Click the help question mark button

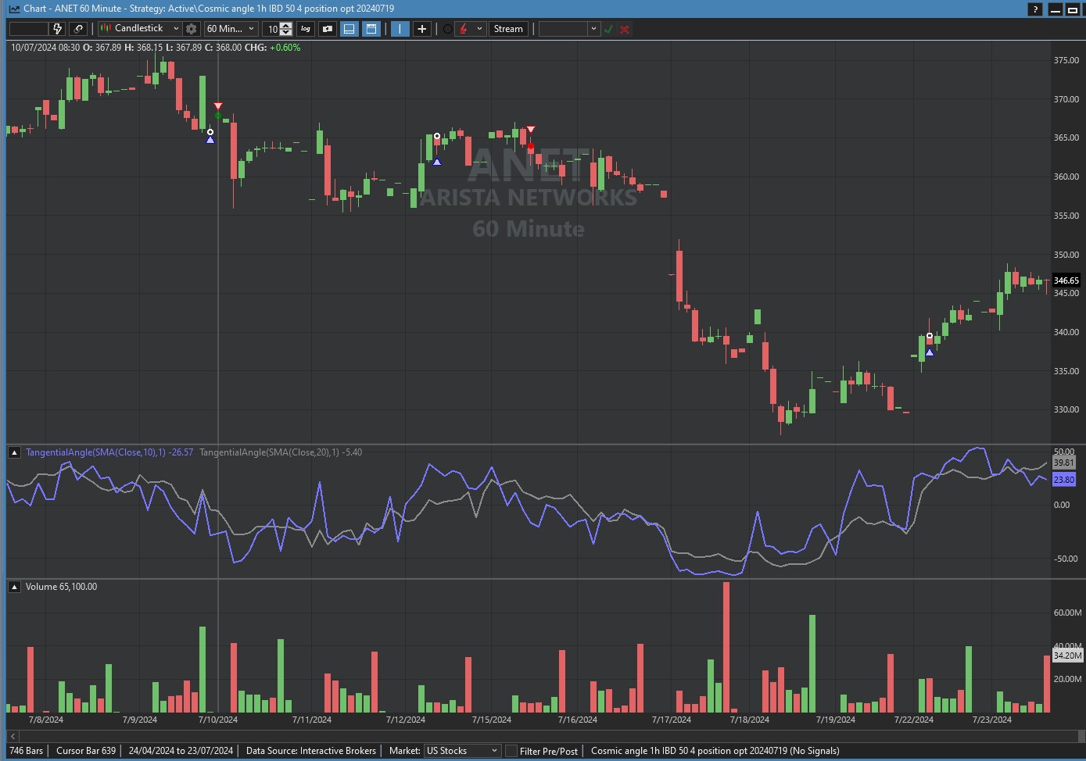tap(1035, 9)
